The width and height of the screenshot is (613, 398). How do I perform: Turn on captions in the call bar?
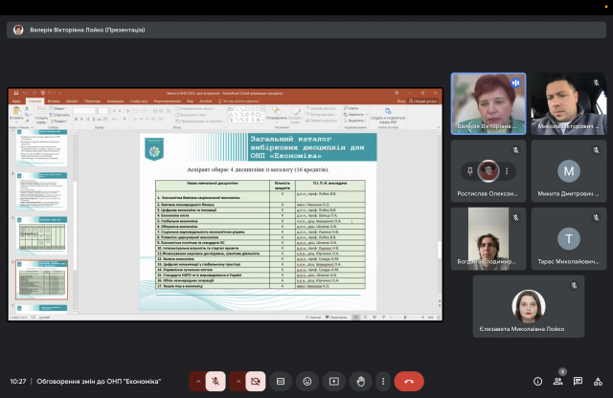pyautogui.click(x=282, y=381)
